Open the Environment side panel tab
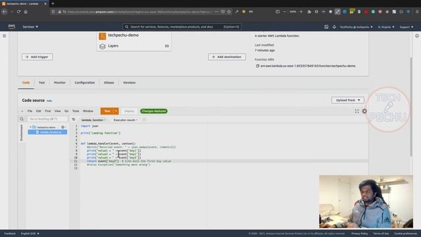 pyautogui.click(x=22, y=132)
